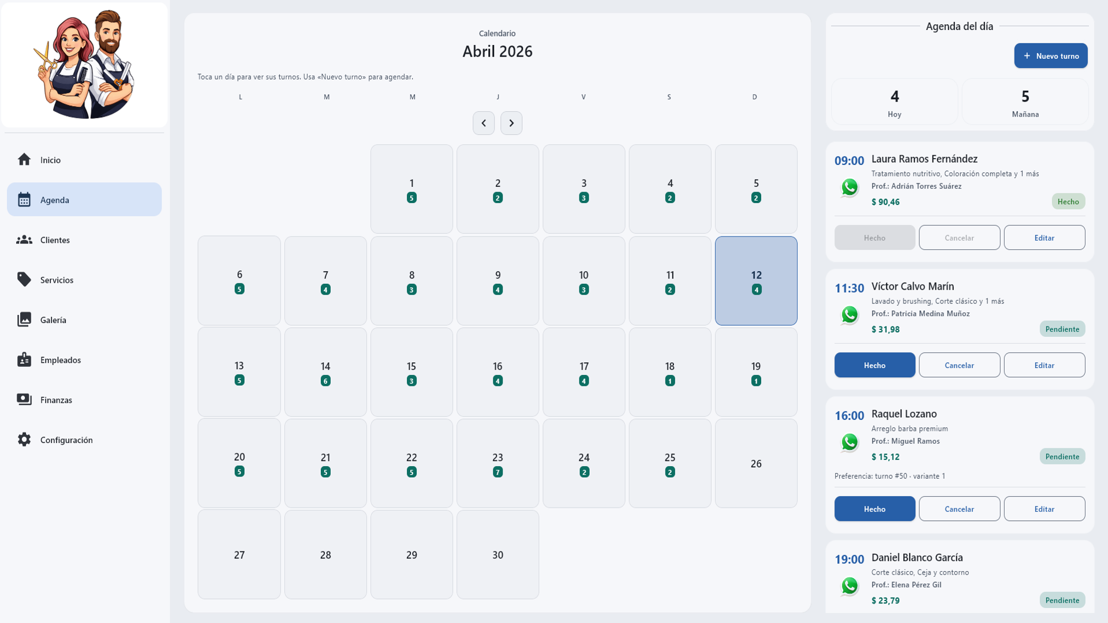
Task: Select the Agenda menu item
Action: [x=84, y=200]
